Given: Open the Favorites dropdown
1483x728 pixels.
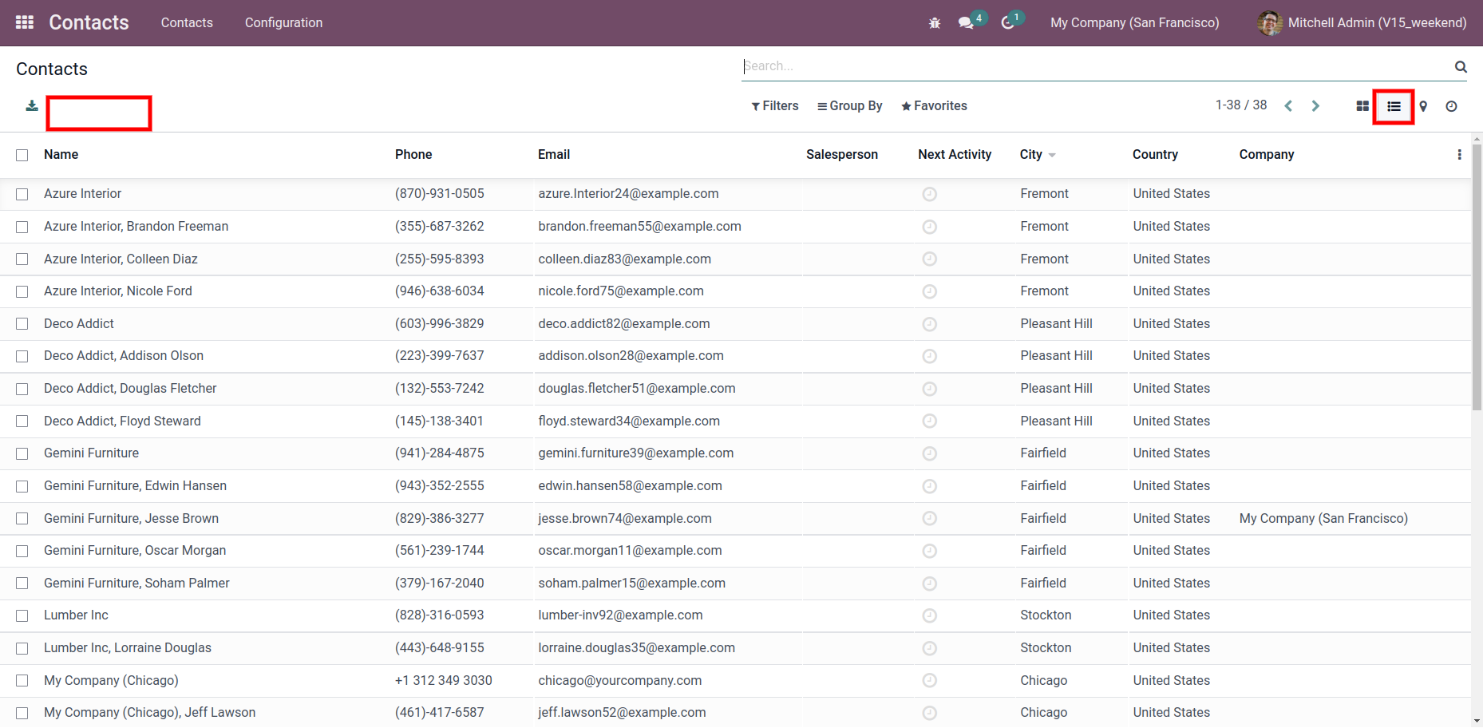Looking at the screenshot, I should [934, 106].
